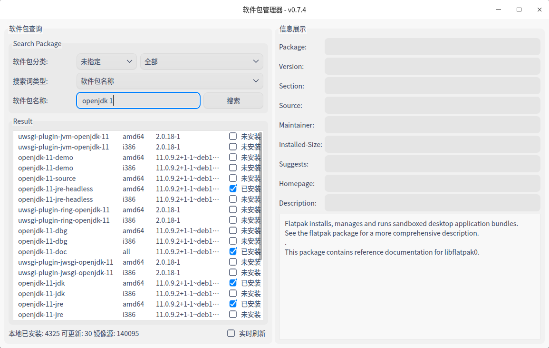Click the Homepage info field
549x348 pixels.
(x=432, y=183)
